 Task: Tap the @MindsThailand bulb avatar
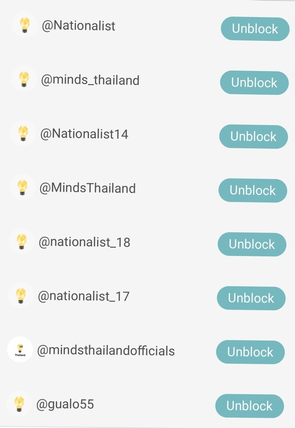tap(22, 187)
